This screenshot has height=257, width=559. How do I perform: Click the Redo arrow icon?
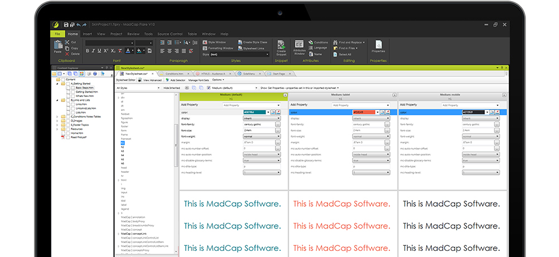pyautogui.click(x=84, y=25)
